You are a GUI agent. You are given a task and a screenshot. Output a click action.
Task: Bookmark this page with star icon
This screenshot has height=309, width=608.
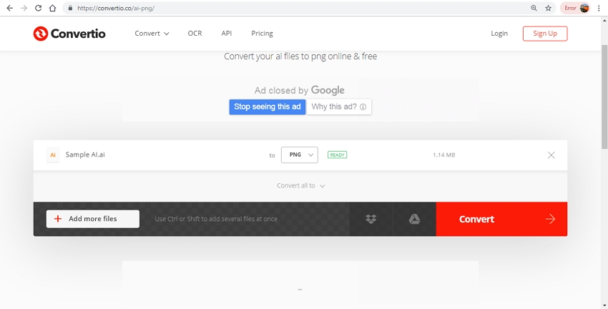549,8
